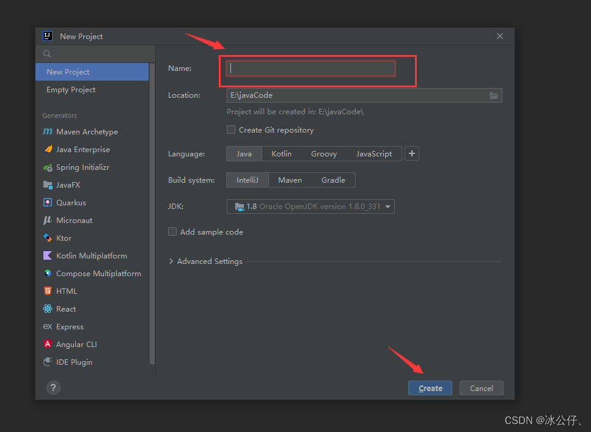Click the Cancel button
The image size is (591, 432).
[x=482, y=388]
